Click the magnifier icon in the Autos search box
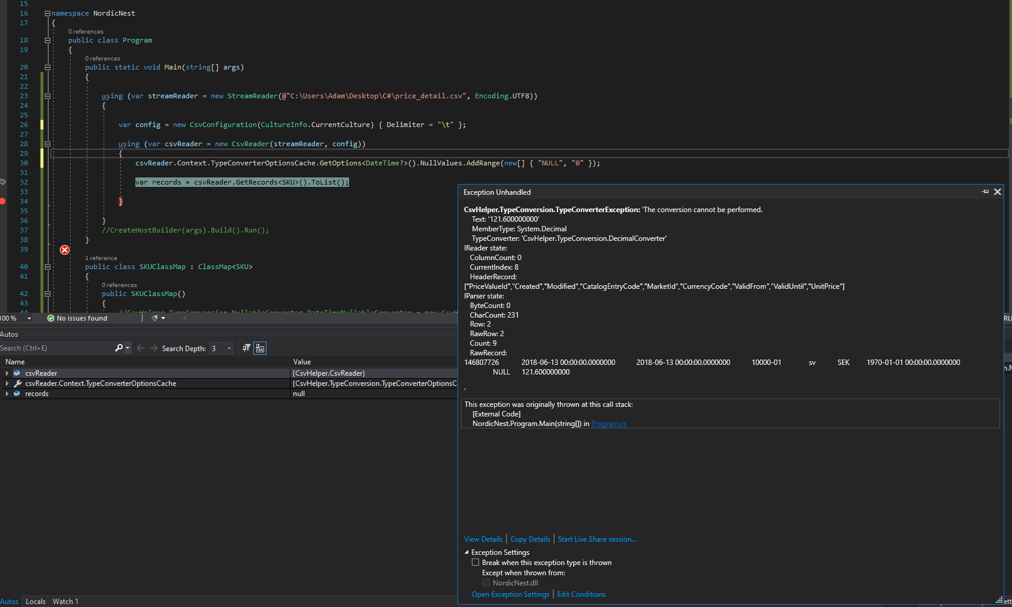The width and height of the screenshot is (1012, 607). pyautogui.click(x=119, y=348)
